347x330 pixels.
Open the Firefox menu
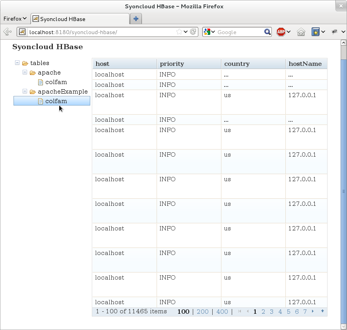pyautogui.click(x=15, y=19)
